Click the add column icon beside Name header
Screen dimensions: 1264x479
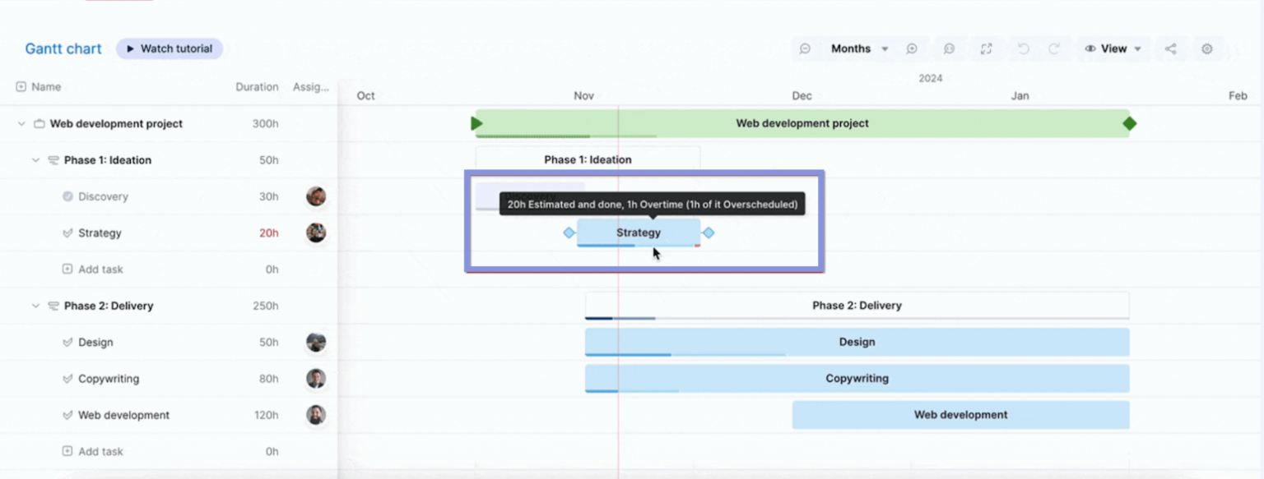coord(19,86)
